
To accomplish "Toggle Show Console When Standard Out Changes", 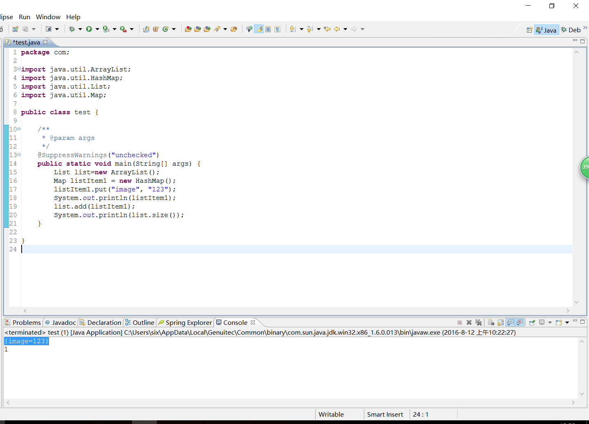I will point(510,322).
